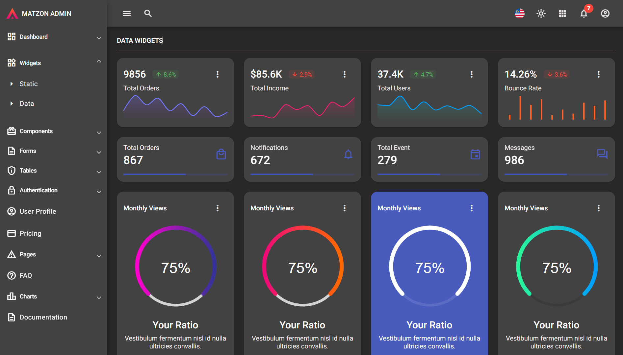Open the apps grid icon
623x355 pixels.
coord(562,13)
